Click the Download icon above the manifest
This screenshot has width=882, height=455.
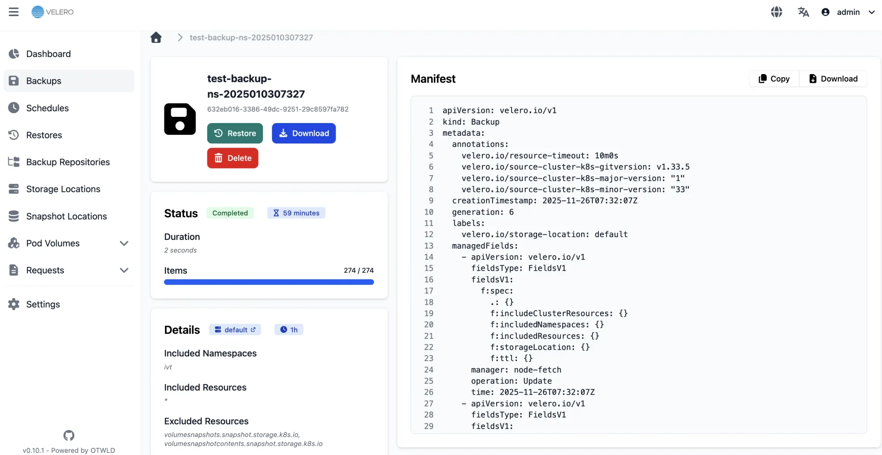click(812, 78)
